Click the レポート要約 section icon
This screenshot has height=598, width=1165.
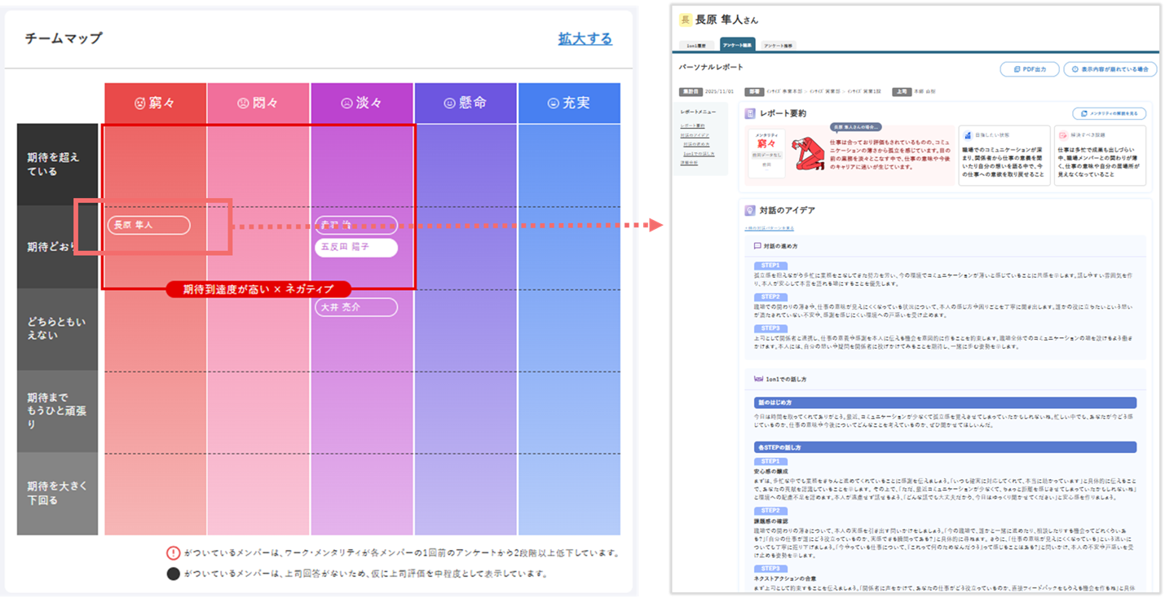pyautogui.click(x=749, y=114)
